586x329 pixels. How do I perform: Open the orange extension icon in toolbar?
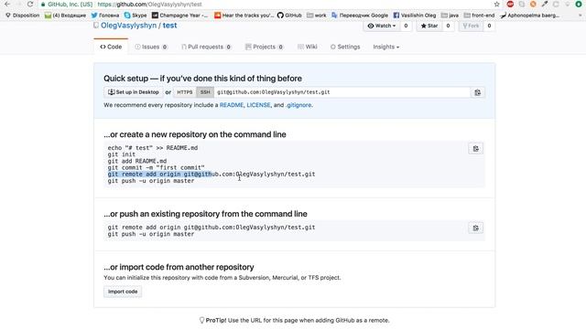pos(533,4)
